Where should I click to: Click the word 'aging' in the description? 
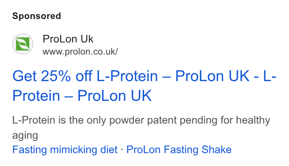pyautogui.click(x=25, y=136)
